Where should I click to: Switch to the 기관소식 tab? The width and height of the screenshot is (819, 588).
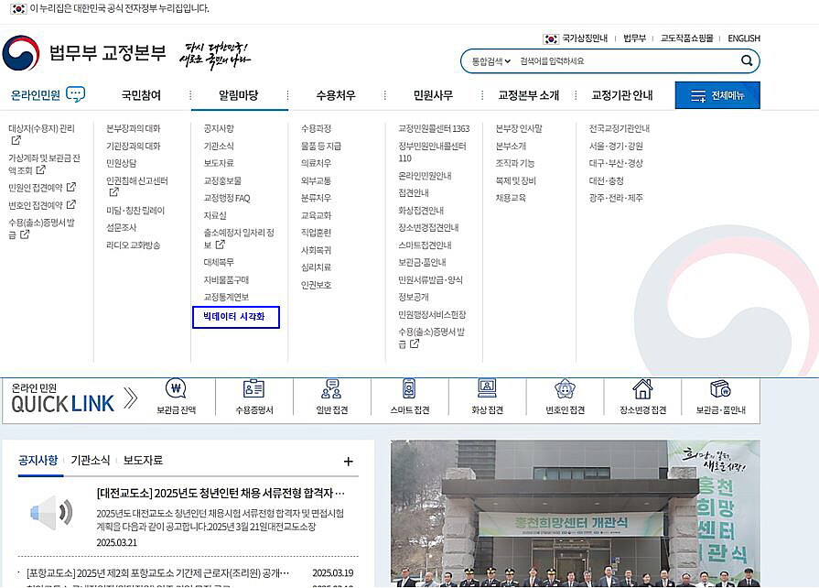tap(91, 461)
